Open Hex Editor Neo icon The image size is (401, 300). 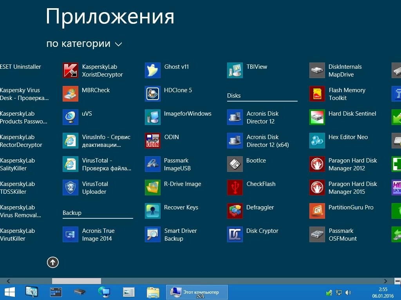tap(317, 141)
